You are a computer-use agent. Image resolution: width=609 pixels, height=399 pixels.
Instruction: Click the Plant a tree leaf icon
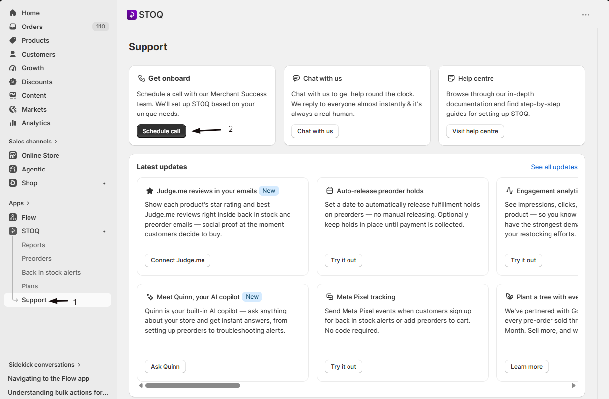tap(510, 297)
